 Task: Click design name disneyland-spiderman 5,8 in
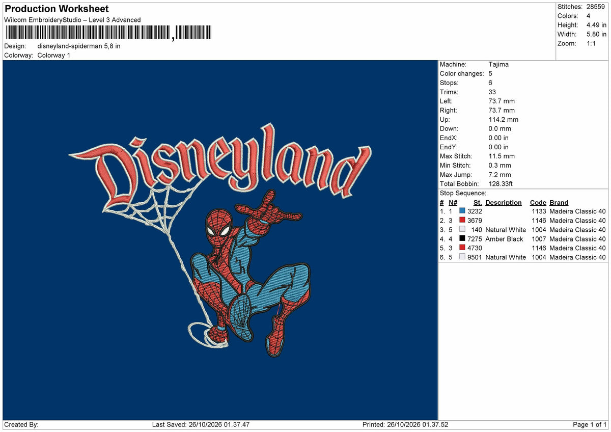point(79,46)
